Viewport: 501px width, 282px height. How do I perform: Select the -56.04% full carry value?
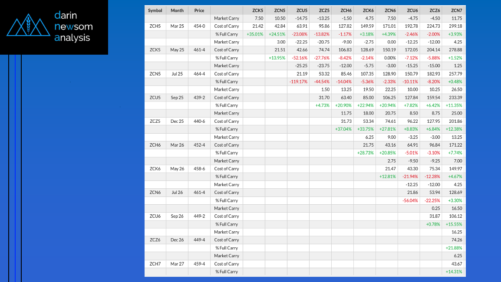(409, 200)
